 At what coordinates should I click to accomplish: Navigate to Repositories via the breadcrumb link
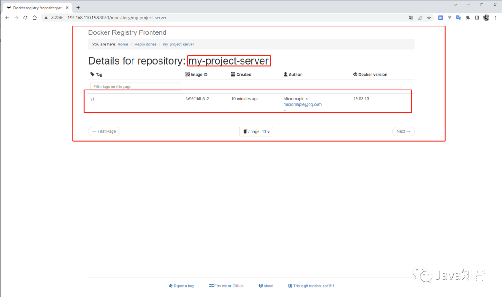pyautogui.click(x=145, y=44)
